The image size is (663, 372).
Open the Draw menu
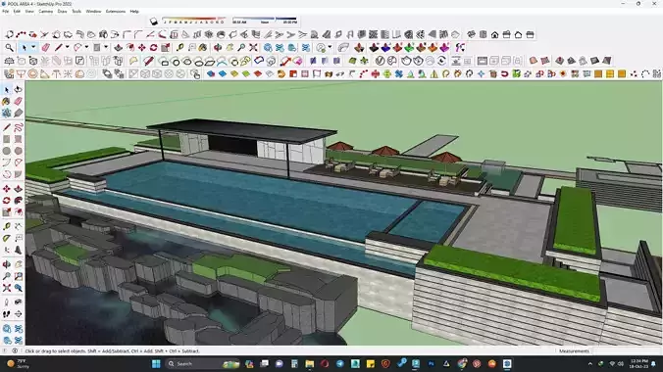(x=62, y=12)
